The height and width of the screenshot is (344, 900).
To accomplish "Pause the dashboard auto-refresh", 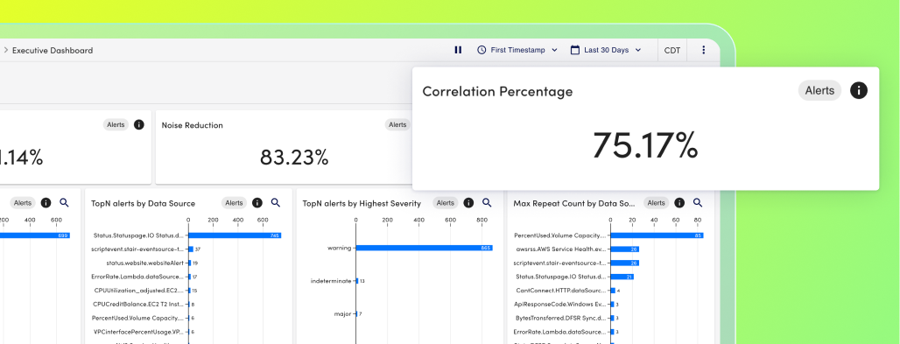I will pos(458,50).
